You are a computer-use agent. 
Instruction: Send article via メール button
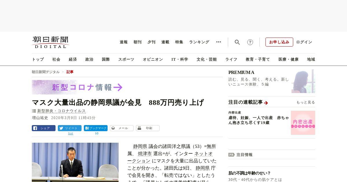pyautogui.click(x=122, y=128)
